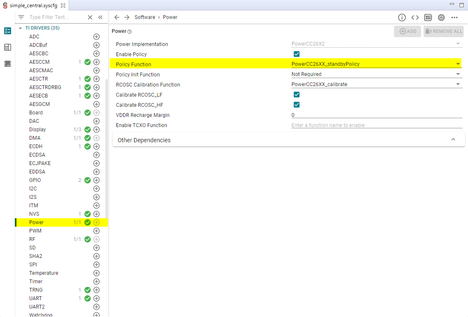Open the generated files code view icon

[415, 17]
